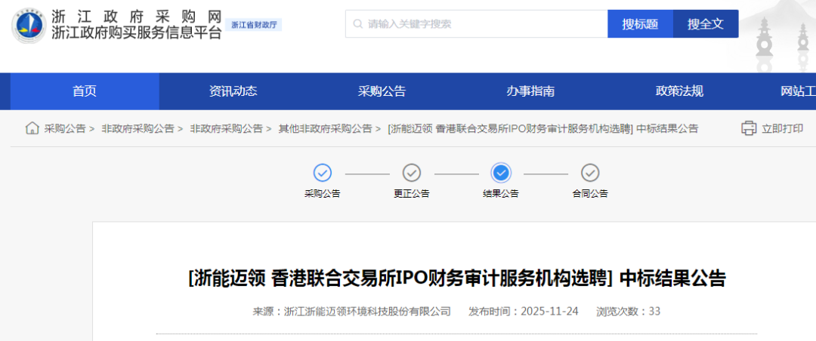Click the 更正公告 step label

pos(412,194)
